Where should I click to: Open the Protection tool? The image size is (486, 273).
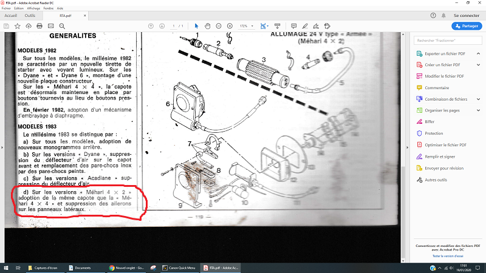[x=434, y=133]
